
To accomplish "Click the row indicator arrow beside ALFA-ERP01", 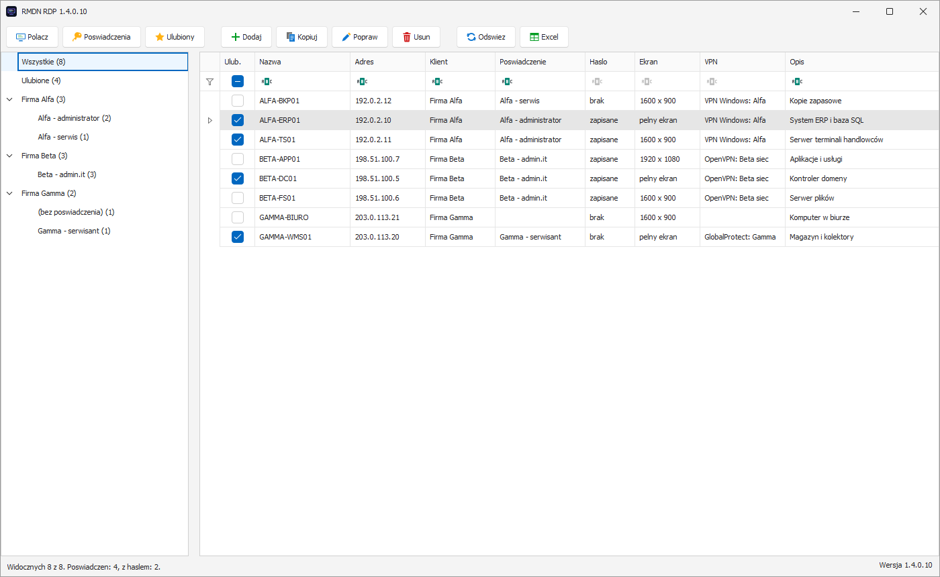I will [x=209, y=120].
